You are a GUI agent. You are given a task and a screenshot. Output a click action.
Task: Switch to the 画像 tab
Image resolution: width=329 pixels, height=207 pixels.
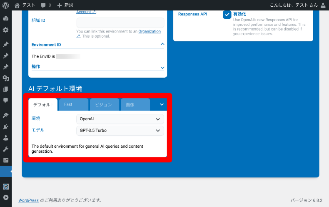[135, 105]
